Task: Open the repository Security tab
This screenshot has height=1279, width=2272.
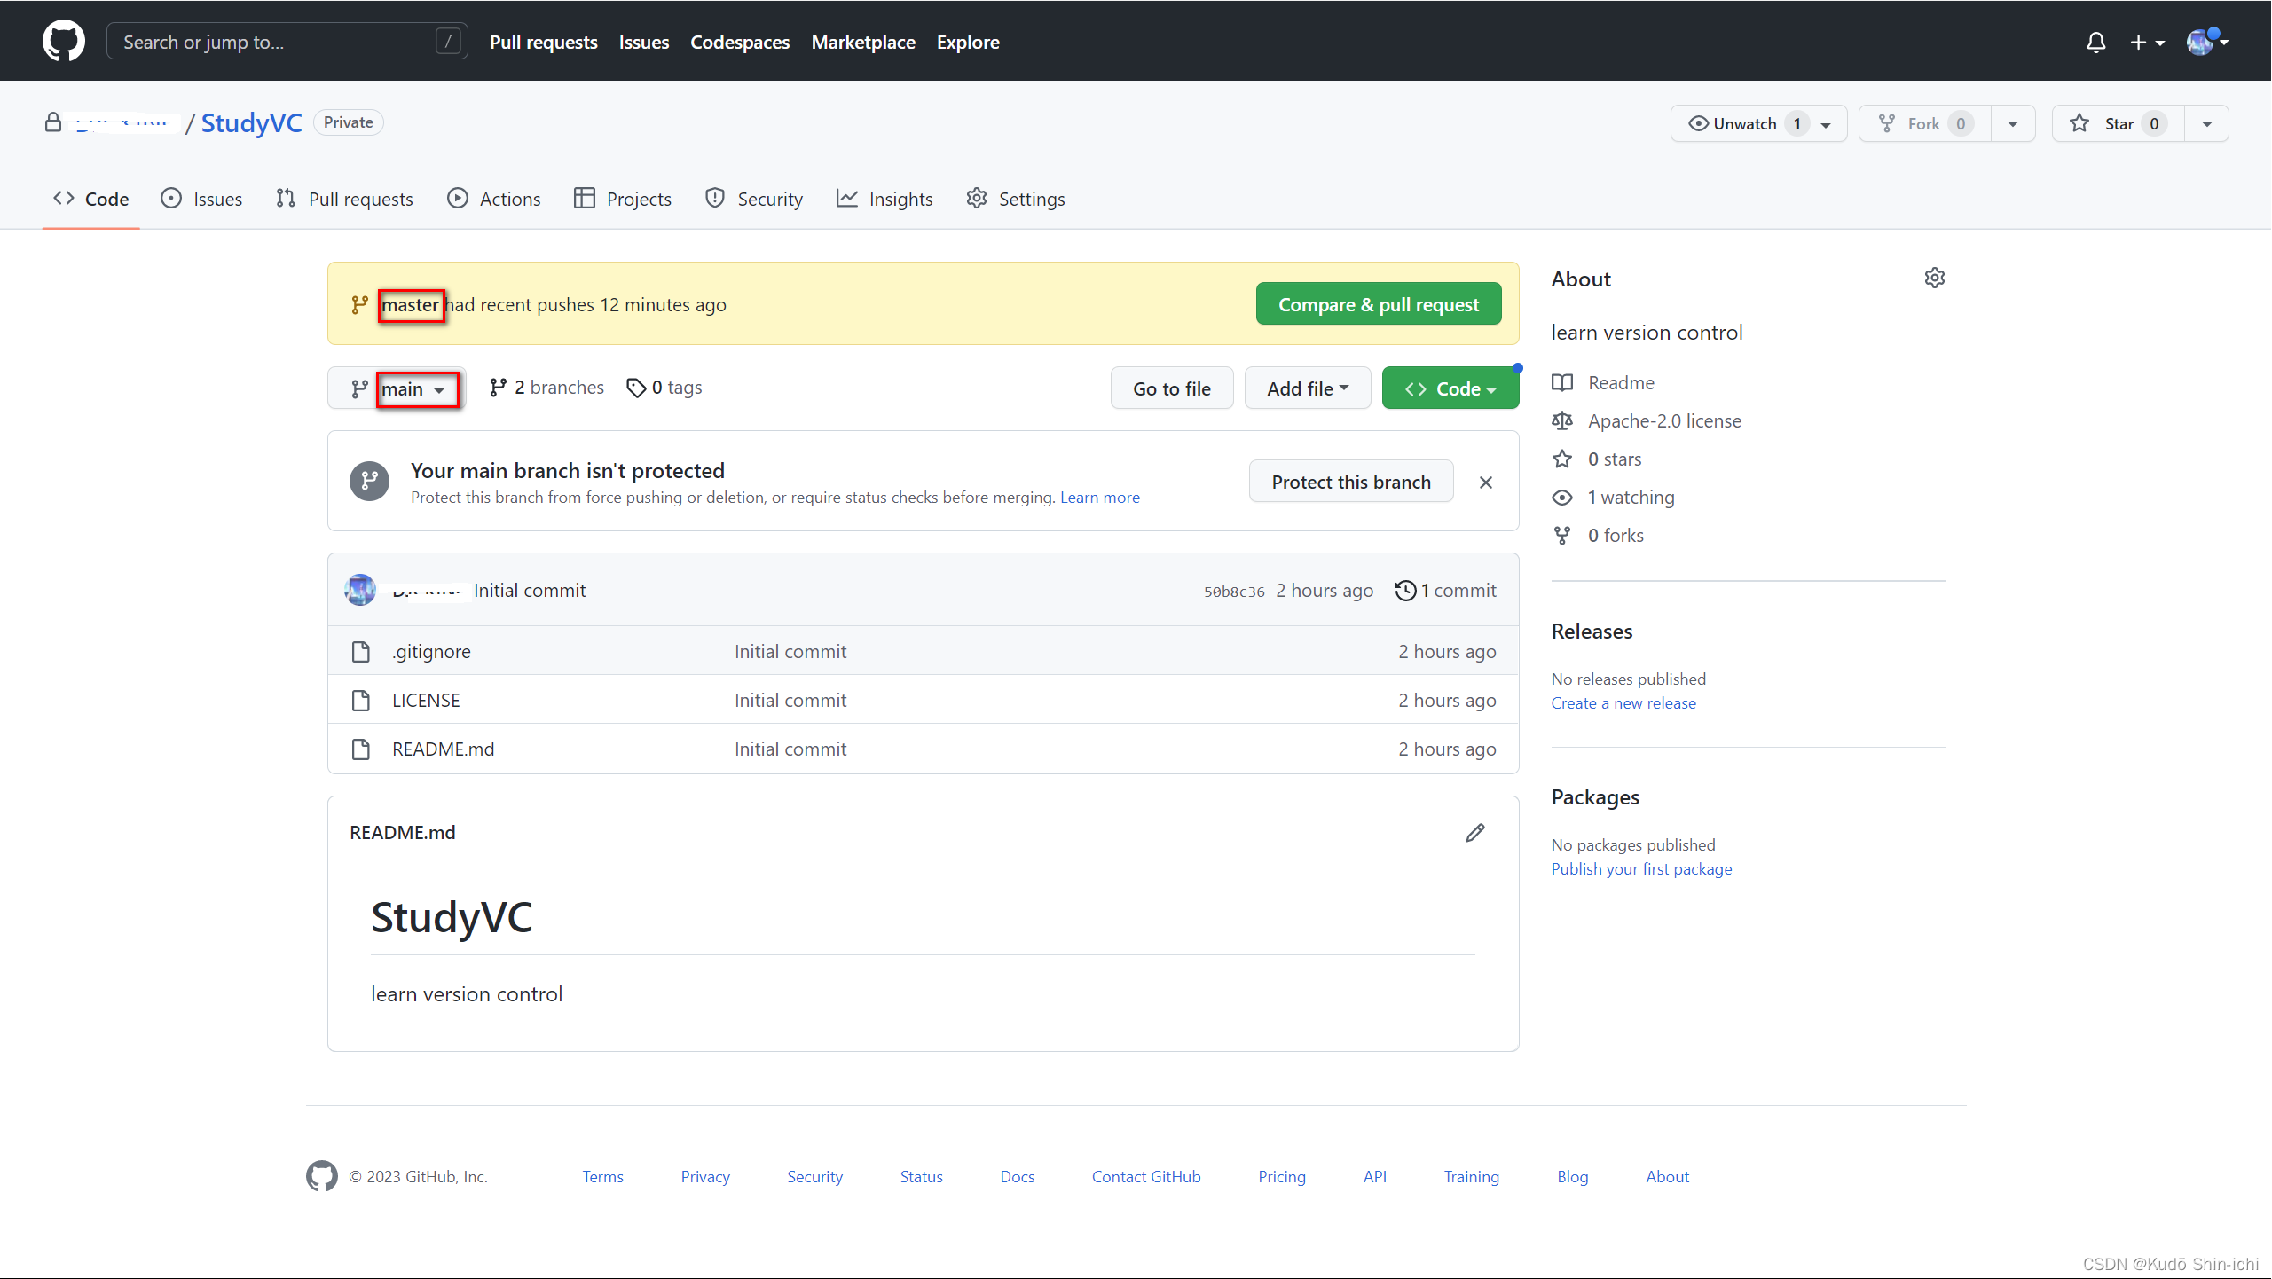Action: pyautogui.click(x=754, y=199)
